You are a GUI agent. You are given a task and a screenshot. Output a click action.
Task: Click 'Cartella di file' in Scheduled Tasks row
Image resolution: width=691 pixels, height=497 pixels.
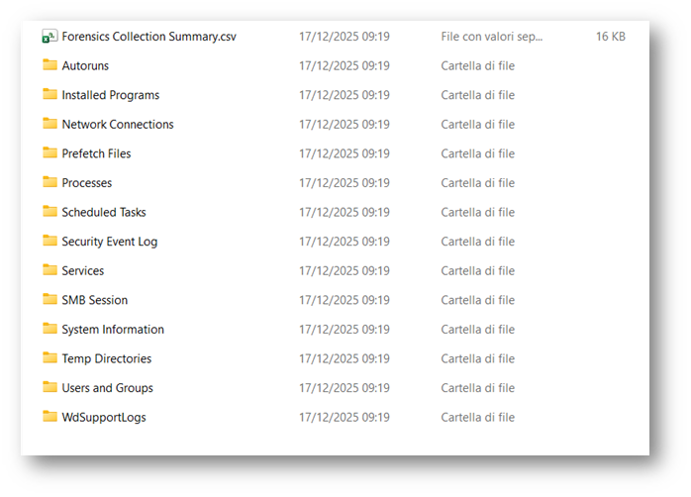(x=478, y=213)
